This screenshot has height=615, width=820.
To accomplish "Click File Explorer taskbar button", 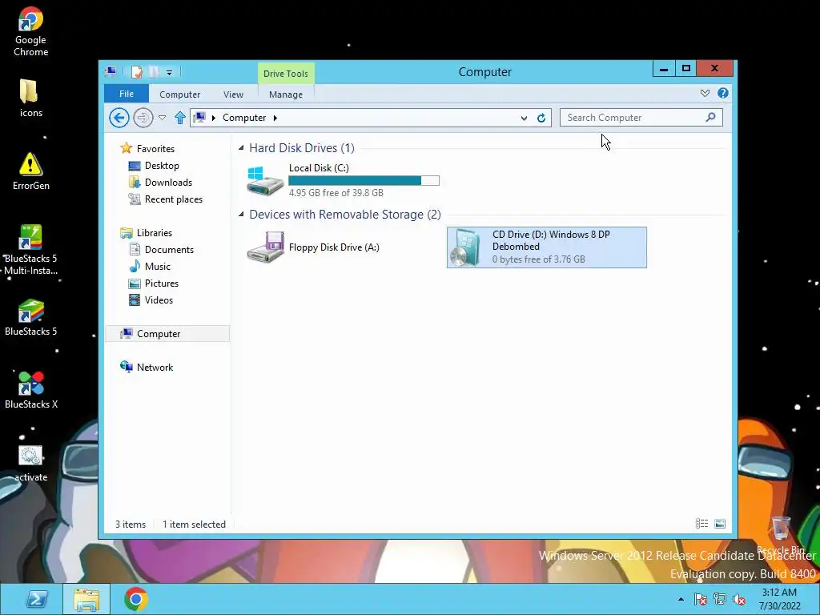I will click(86, 599).
